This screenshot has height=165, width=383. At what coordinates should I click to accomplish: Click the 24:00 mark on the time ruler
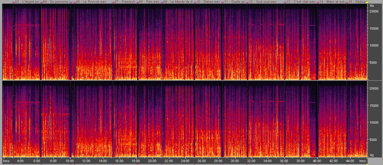pos(185,161)
